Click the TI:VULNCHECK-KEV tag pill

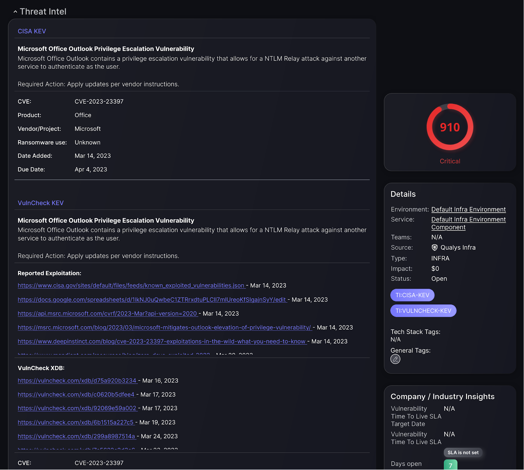click(423, 311)
